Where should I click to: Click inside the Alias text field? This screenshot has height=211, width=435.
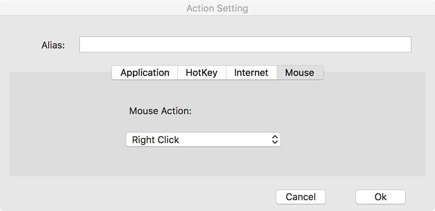245,45
